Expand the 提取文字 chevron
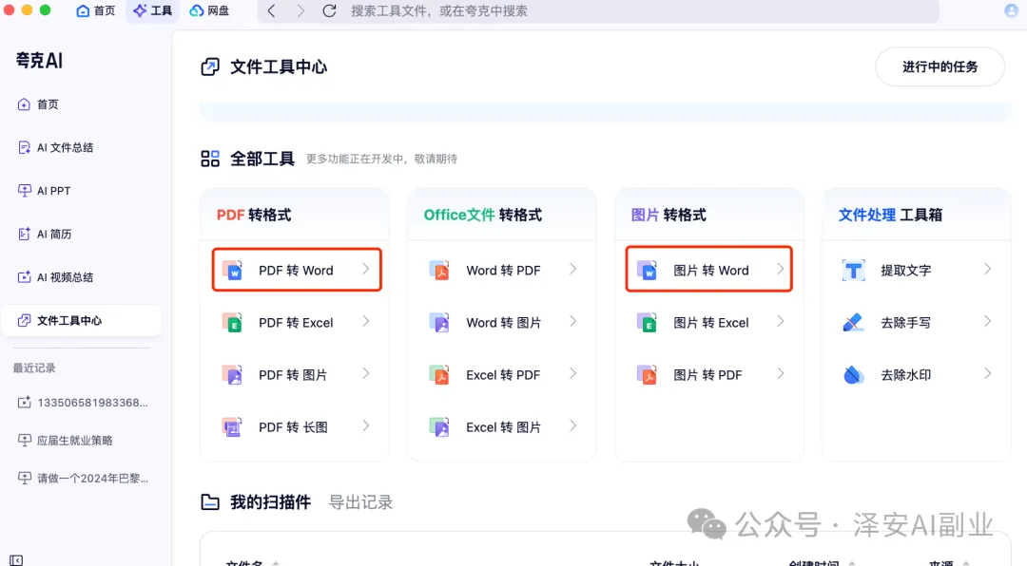The height and width of the screenshot is (566, 1027). pos(987,269)
